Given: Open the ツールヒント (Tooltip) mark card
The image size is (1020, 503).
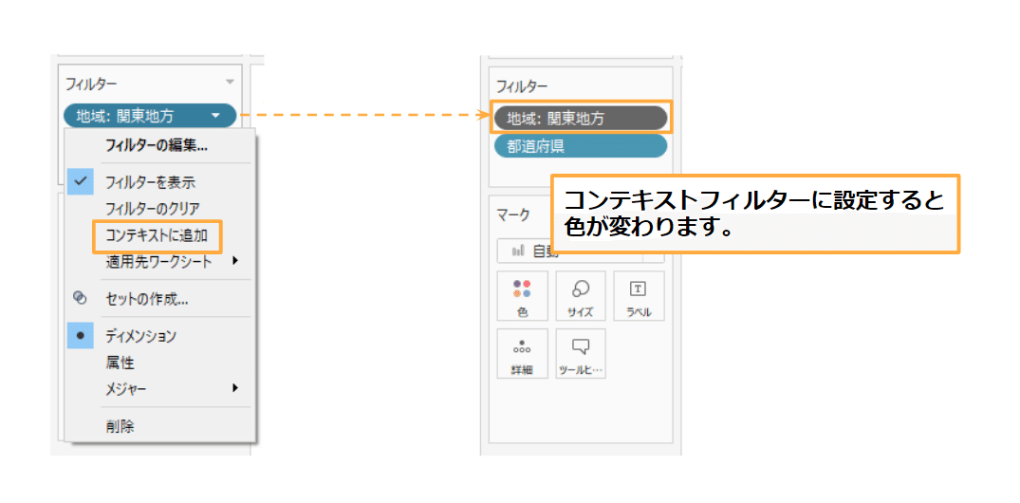Looking at the screenshot, I should (x=581, y=353).
